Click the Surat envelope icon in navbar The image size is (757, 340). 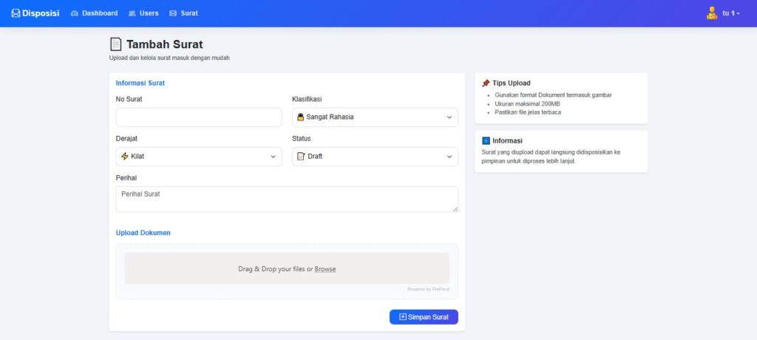[173, 13]
